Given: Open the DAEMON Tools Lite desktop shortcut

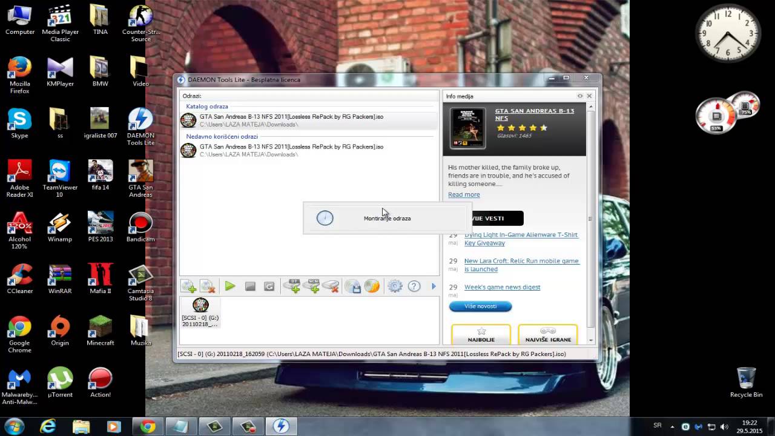Looking at the screenshot, I should 140,127.
